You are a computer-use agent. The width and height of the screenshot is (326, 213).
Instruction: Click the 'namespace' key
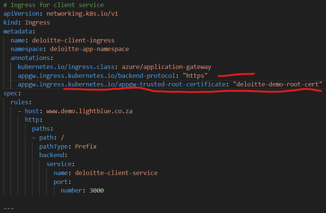pyautogui.click(x=26, y=49)
